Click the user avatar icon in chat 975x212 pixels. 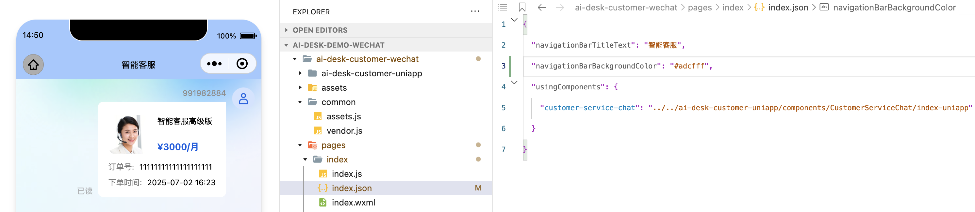pos(243,98)
